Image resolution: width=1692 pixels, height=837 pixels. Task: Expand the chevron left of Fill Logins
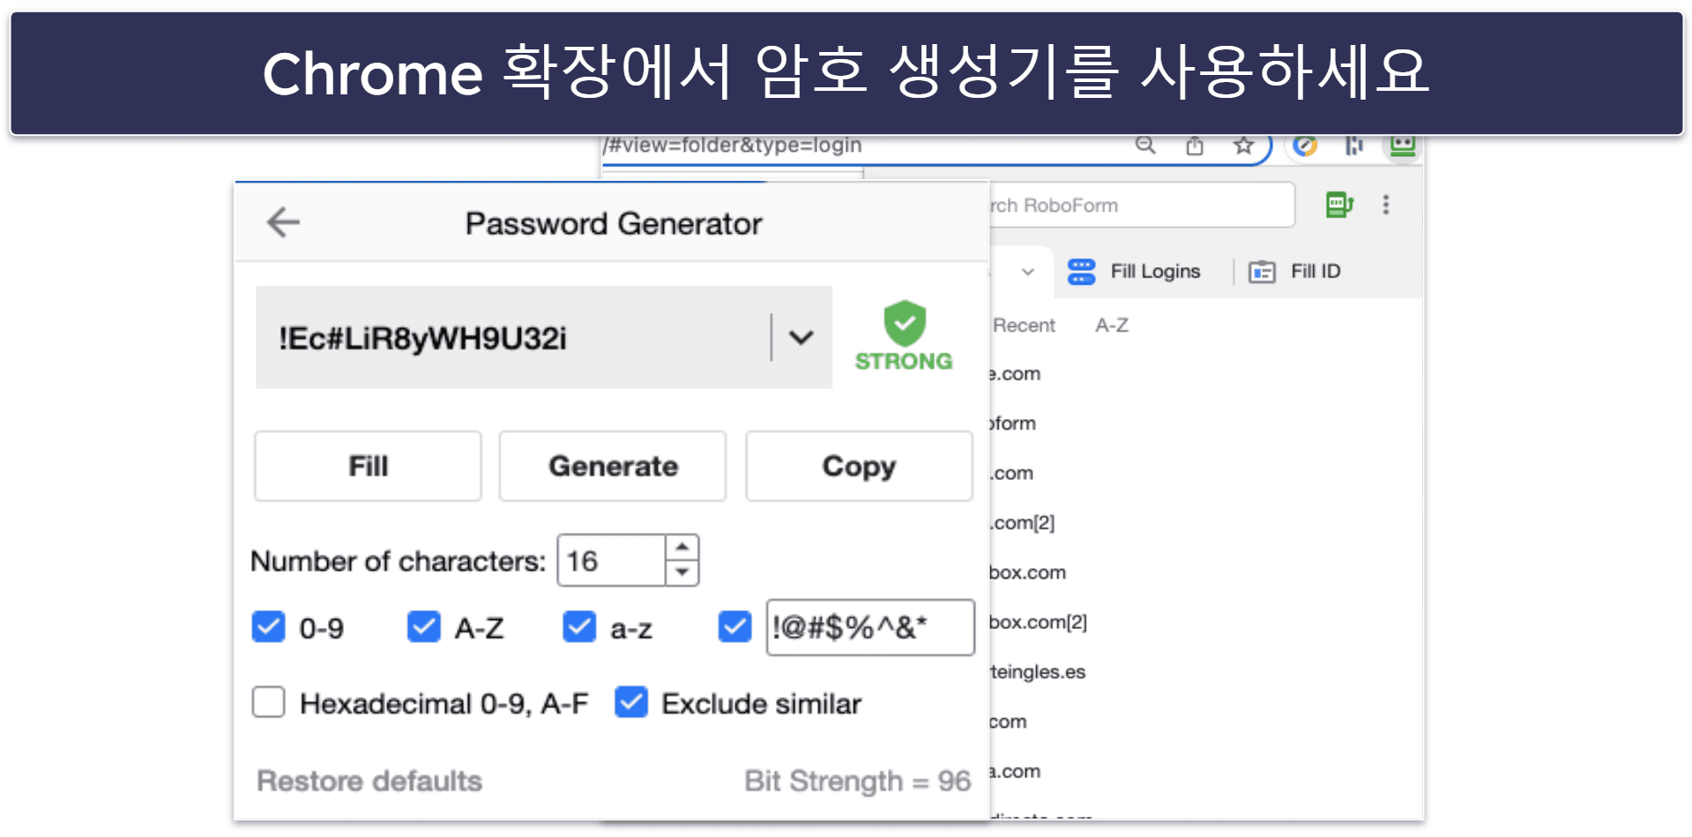pyautogui.click(x=1028, y=272)
